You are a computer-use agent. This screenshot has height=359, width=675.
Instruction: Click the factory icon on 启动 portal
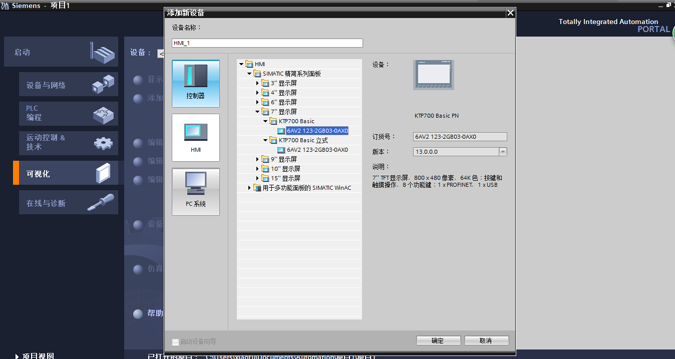pyautogui.click(x=102, y=52)
